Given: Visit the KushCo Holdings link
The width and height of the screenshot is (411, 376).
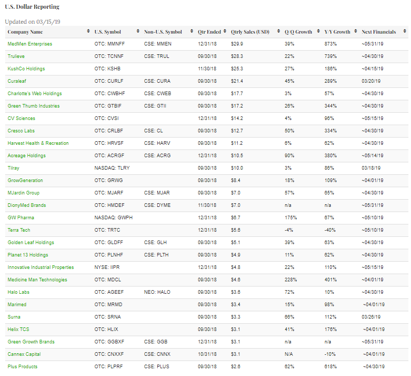Looking at the screenshot, I should point(26,69).
